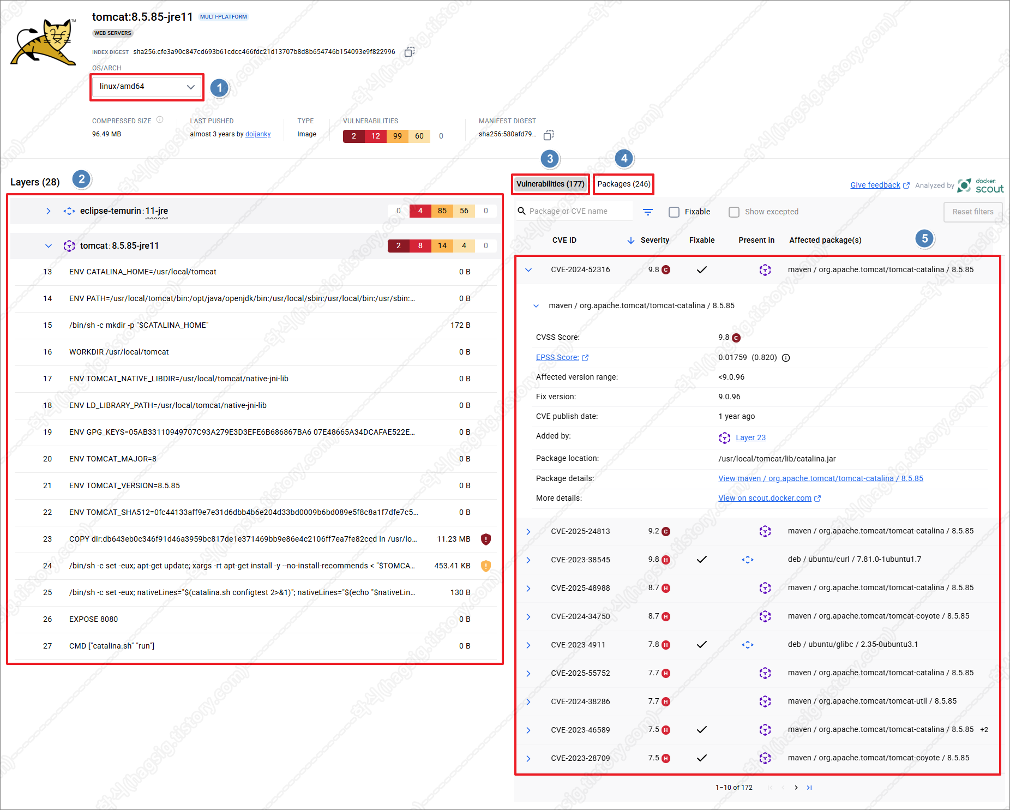
Task: Expand the CVE-2025-24813 row
Action: pyautogui.click(x=528, y=531)
